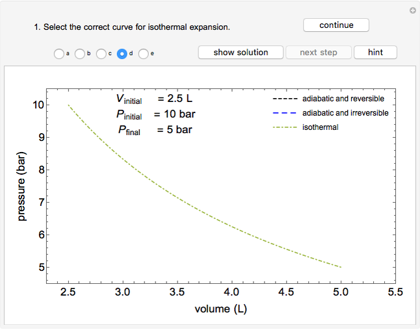This screenshot has width=420, height=330.
Task: Click the show solution button
Action: (x=241, y=53)
